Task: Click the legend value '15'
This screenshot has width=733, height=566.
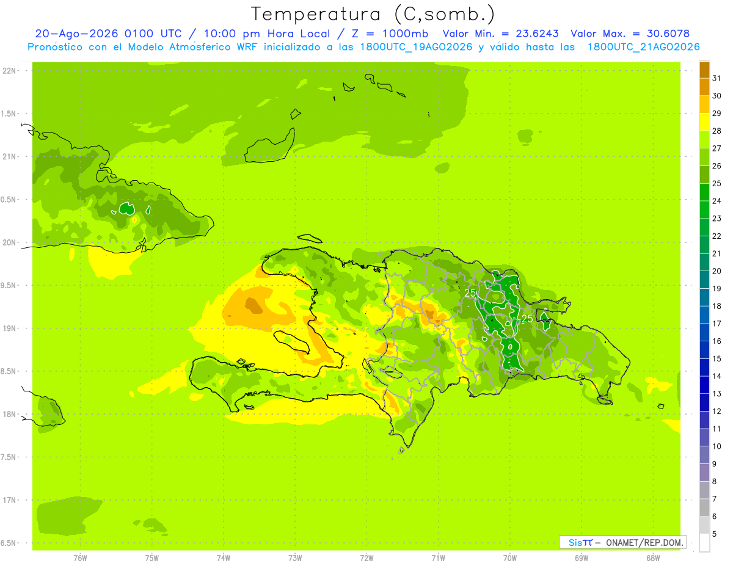Action: (x=717, y=359)
